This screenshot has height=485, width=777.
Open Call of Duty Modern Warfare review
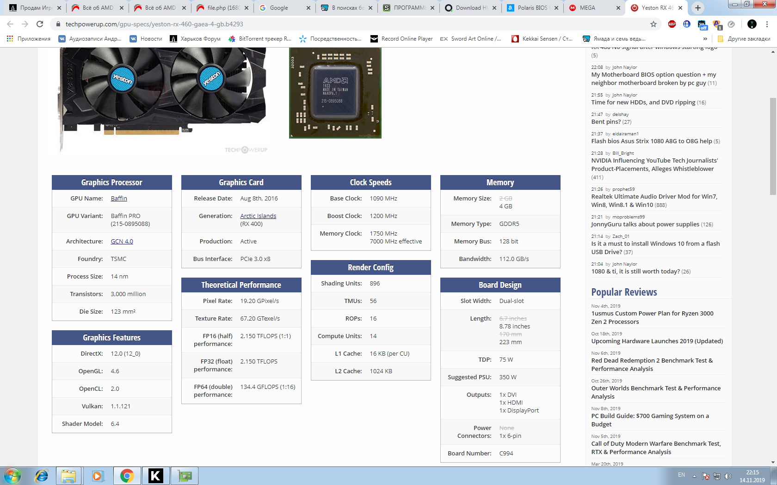point(656,448)
